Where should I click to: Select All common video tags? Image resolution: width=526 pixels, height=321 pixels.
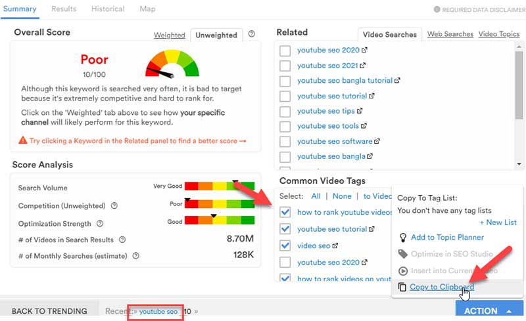point(316,196)
